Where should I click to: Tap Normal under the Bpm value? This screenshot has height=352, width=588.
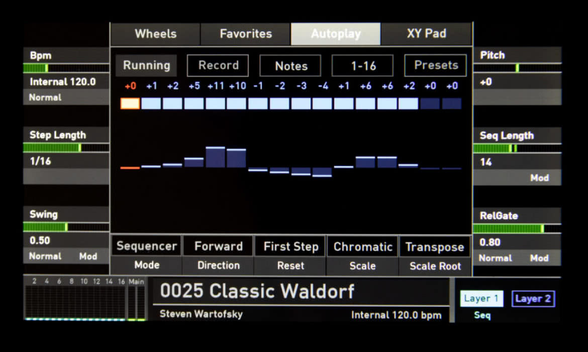click(45, 97)
